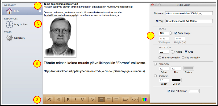Click the scale 10% field
This screenshot has height=106, width=218.
[x=164, y=33]
